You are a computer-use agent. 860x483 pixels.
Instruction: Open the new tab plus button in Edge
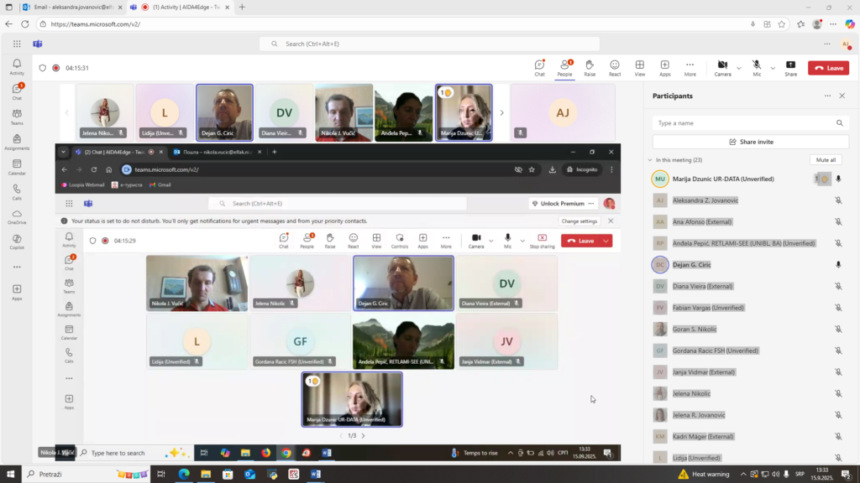click(243, 7)
